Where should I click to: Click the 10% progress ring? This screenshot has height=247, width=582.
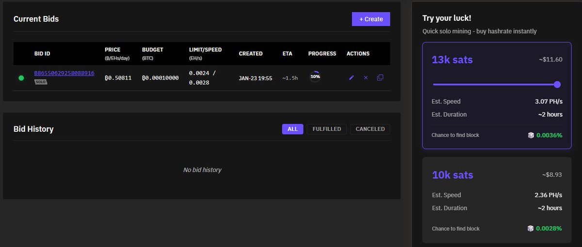(x=315, y=77)
